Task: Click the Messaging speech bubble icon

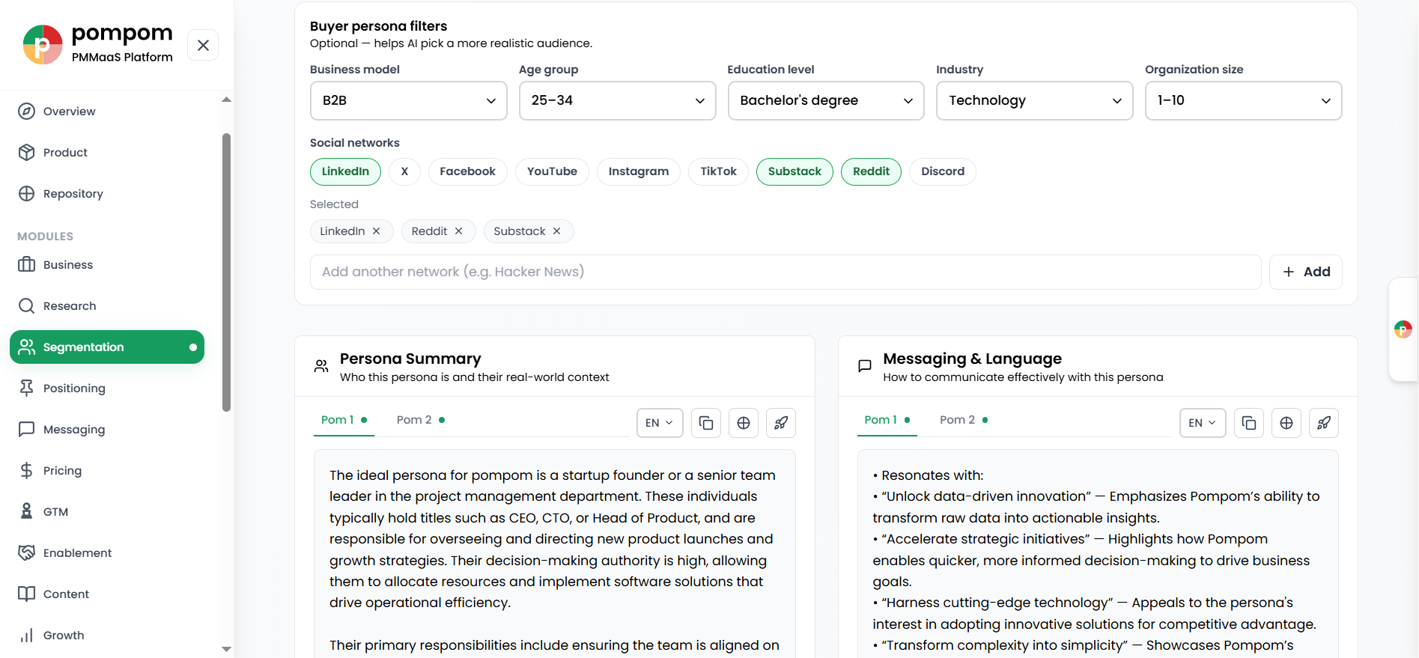Action: coord(27,429)
